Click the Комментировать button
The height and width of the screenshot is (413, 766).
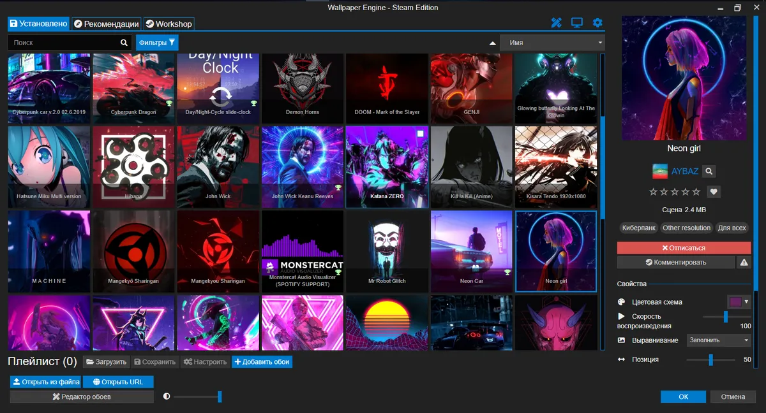[x=676, y=262]
